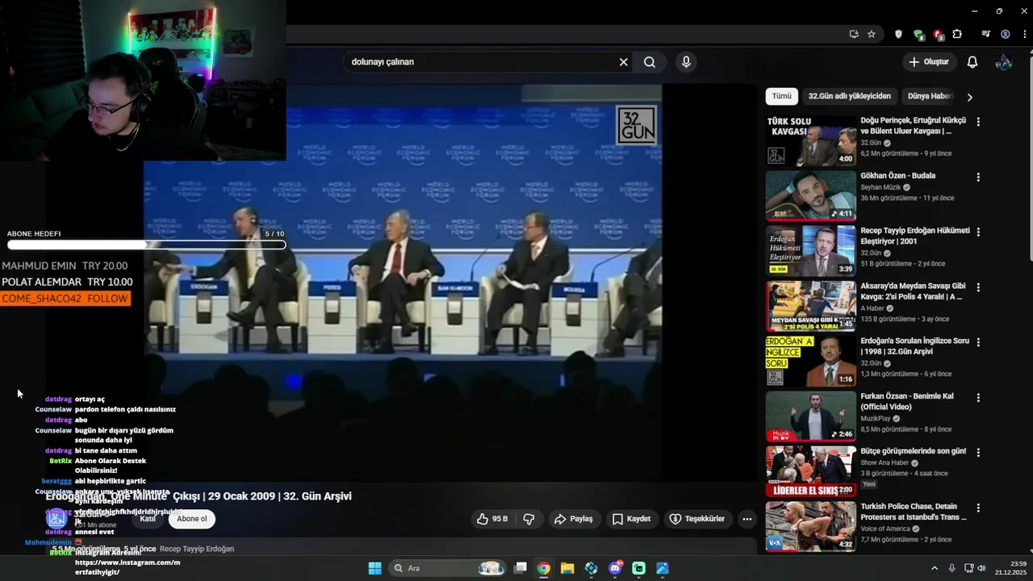Bookmark this page with the star icon

coord(872,34)
